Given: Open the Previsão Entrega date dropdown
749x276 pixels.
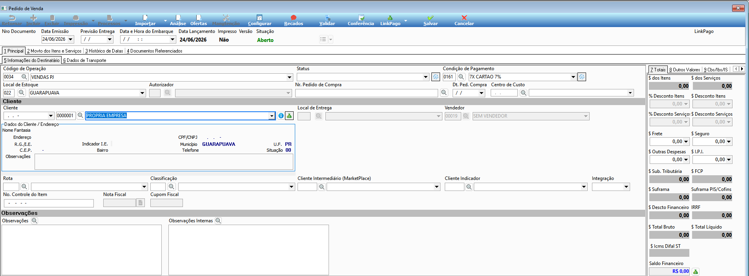Looking at the screenshot, I should tap(110, 39).
